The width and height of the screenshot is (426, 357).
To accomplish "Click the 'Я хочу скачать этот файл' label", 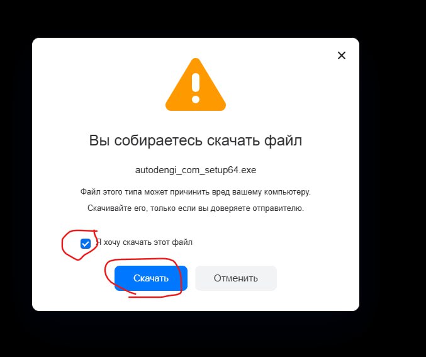I will [144, 242].
